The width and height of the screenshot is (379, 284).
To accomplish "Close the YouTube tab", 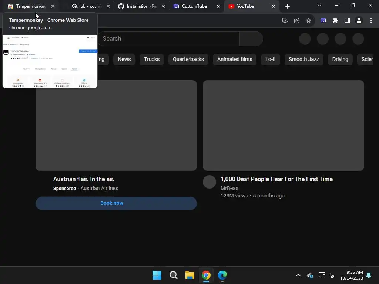I will click(x=274, y=6).
